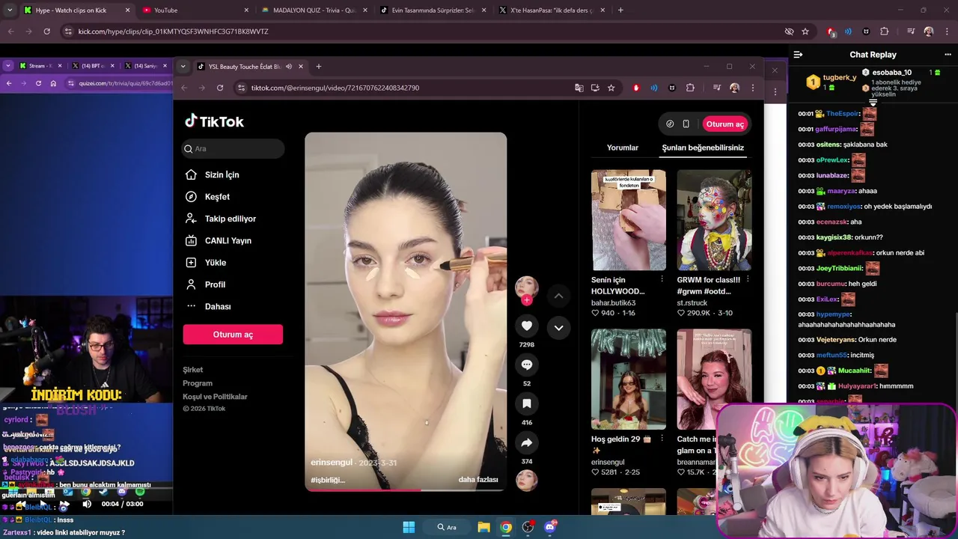The width and height of the screenshot is (958, 539).
Task: Switch to Şunları beğenebilirsiniz tab
Action: point(703,147)
